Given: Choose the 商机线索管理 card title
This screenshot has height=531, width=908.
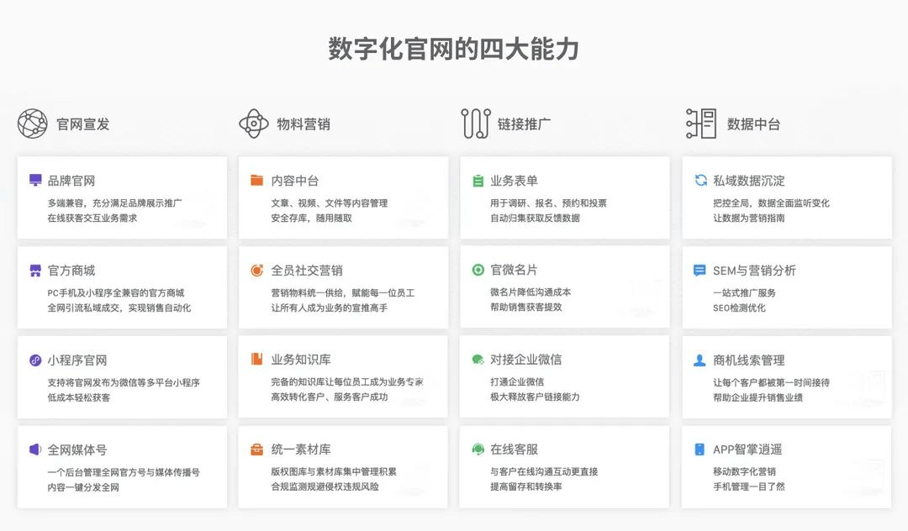Looking at the screenshot, I should (x=749, y=360).
